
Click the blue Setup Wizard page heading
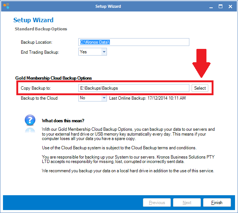(x=33, y=20)
